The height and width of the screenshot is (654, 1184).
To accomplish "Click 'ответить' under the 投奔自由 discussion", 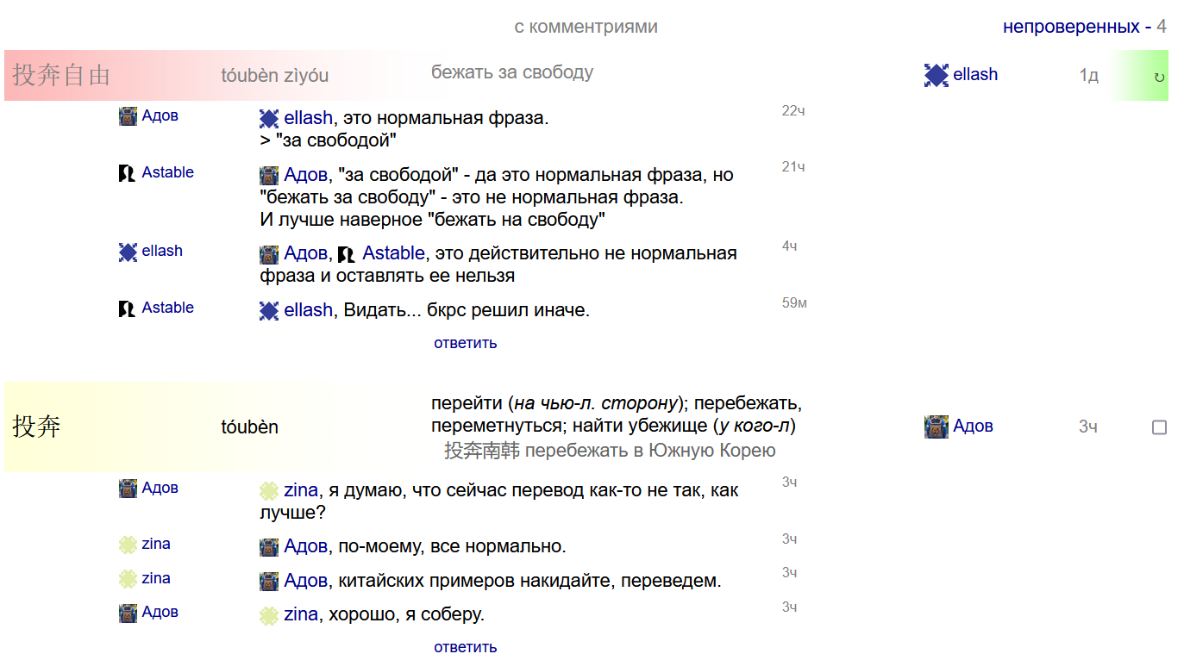I will coord(465,343).
